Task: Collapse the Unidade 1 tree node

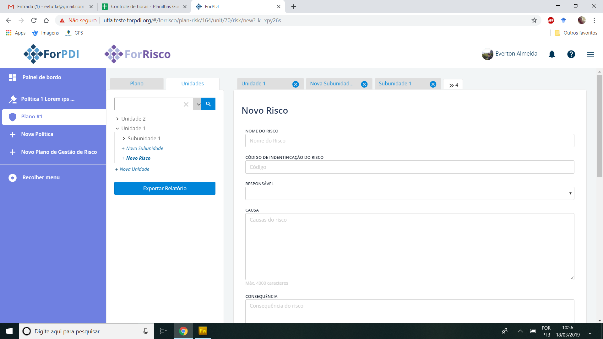Action: [117, 128]
